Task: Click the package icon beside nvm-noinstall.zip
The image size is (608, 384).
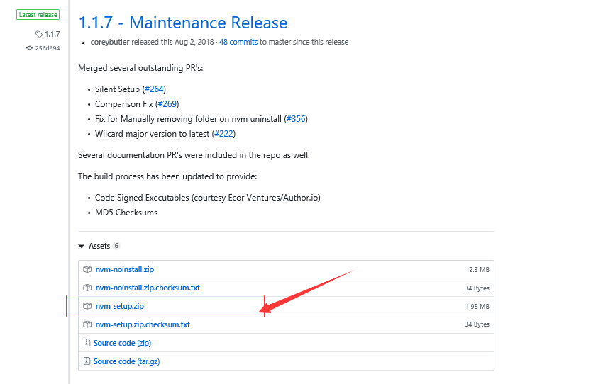Action: coord(87,269)
